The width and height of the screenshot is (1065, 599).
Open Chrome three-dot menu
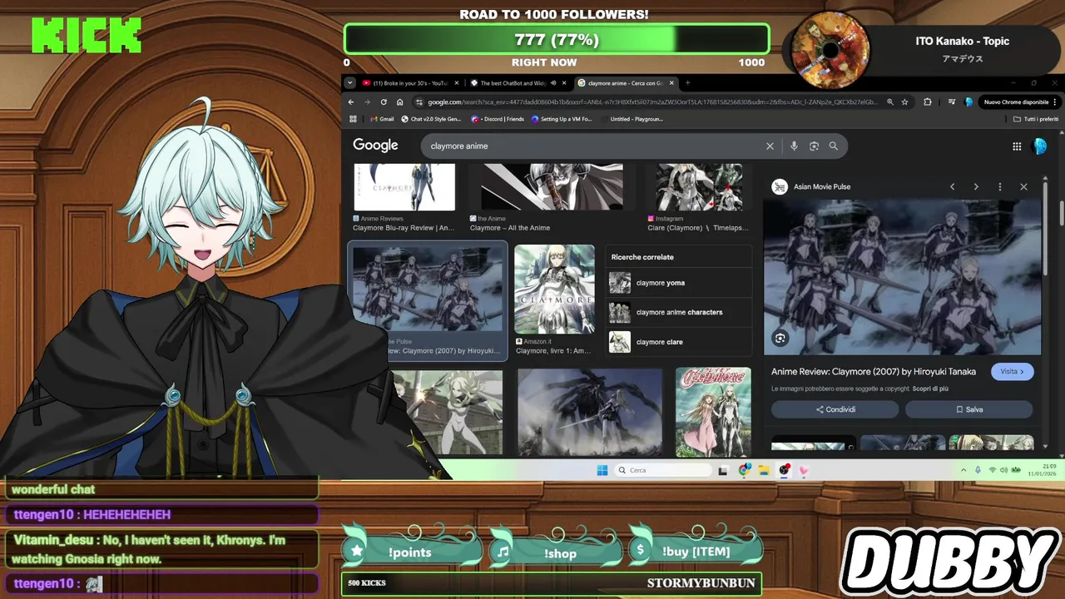point(1055,101)
